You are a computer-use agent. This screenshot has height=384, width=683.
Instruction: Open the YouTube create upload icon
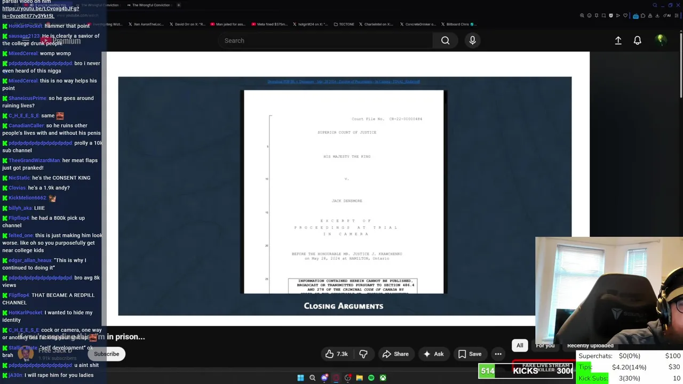(x=618, y=41)
